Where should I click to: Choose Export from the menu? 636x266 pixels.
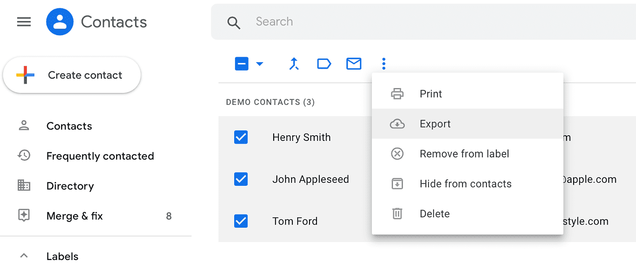[467, 124]
